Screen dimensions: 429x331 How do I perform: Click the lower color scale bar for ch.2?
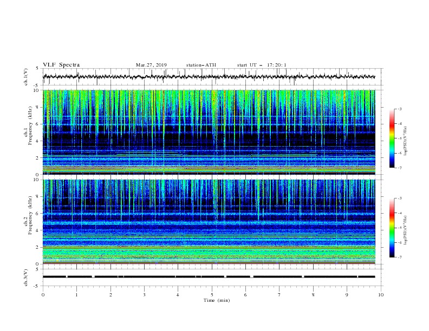392,228
